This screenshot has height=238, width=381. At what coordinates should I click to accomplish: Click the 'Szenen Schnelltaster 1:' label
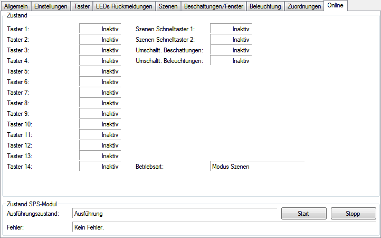(x=165, y=29)
